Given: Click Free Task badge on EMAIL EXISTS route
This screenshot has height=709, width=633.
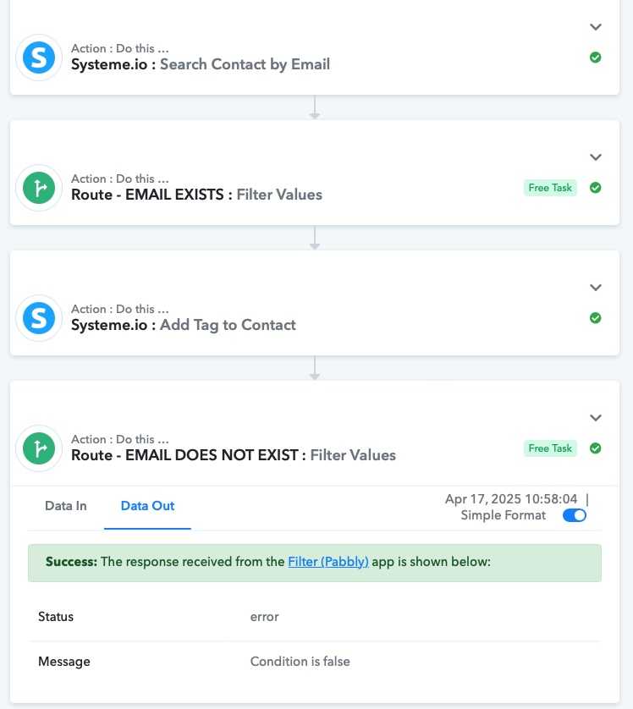Looking at the screenshot, I should (550, 188).
